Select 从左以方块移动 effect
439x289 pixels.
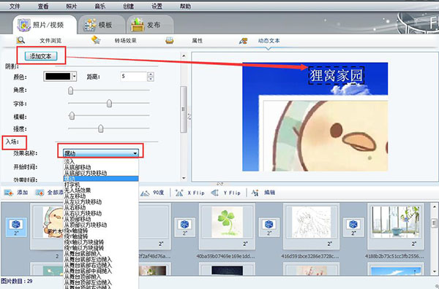[x=101, y=201]
